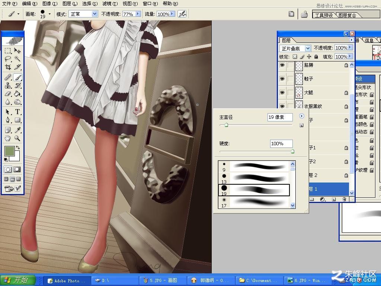The height and width of the screenshot is (286, 381).
Task: Switch to Standard Mode editing
Action: pyautogui.click(x=8, y=169)
